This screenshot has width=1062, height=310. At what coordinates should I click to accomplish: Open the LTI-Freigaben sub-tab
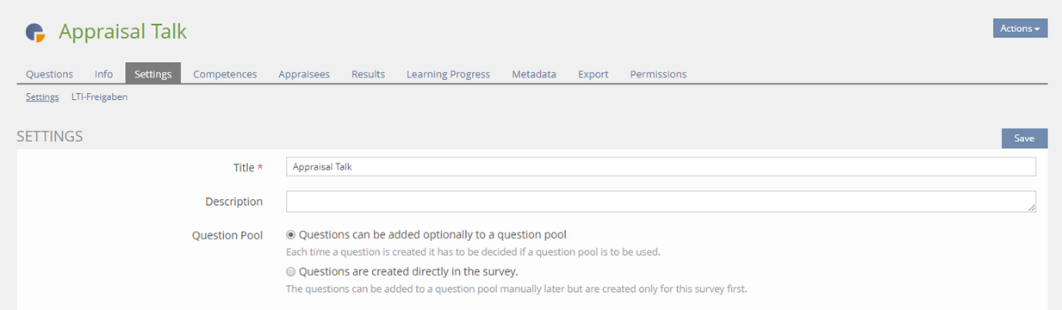coord(99,97)
